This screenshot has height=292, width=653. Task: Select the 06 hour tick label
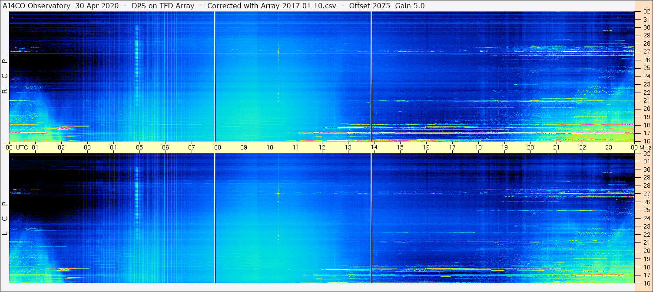click(x=166, y=148)
